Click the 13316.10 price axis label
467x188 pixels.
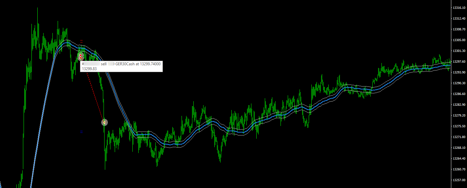pyautogui.click(x=459, y=8)
